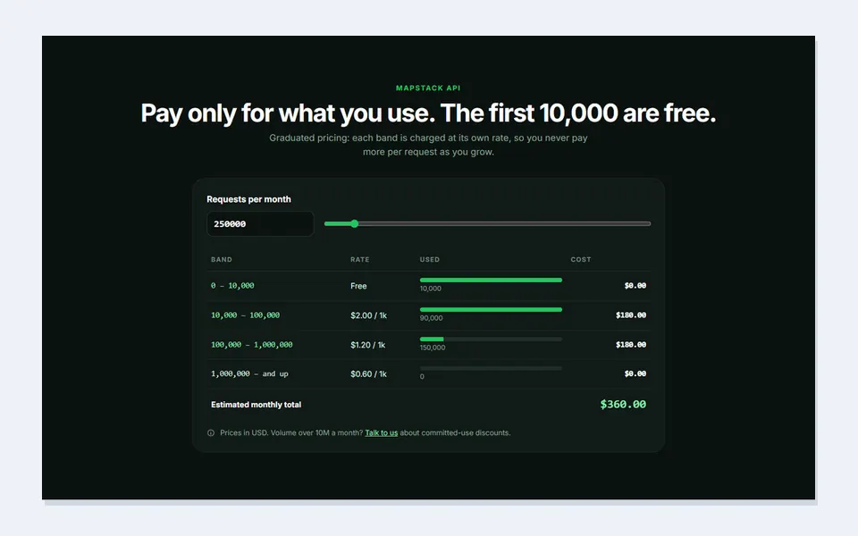Click the 1,000,000 – and up band label
Viewport: 858px width, 536px height.
pos(249,373)
